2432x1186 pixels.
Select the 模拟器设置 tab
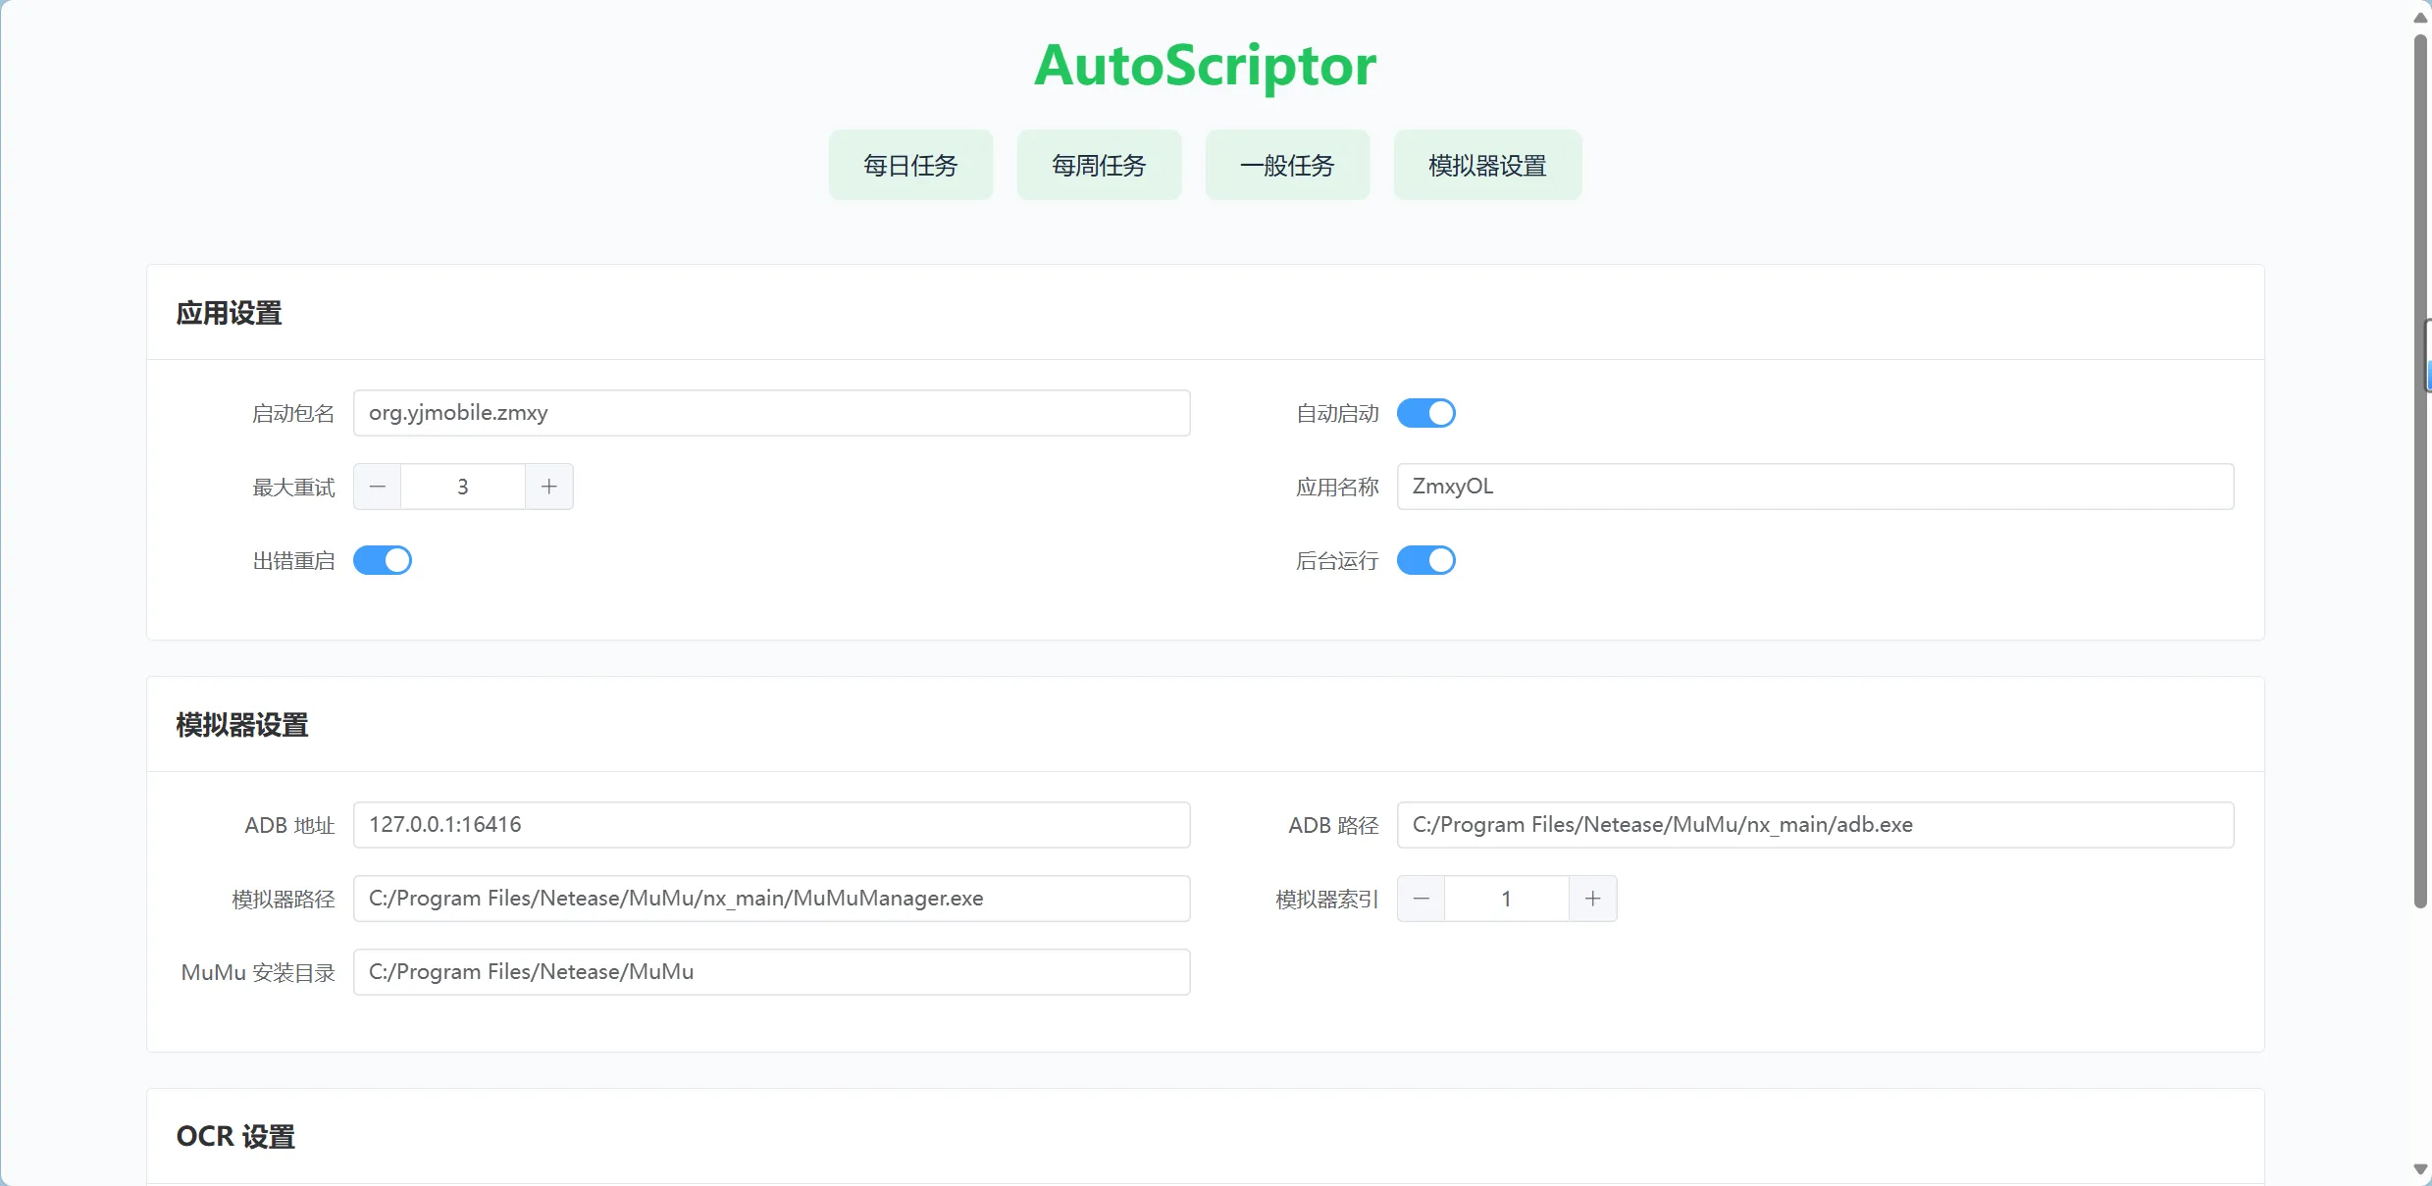(1487, 165)
